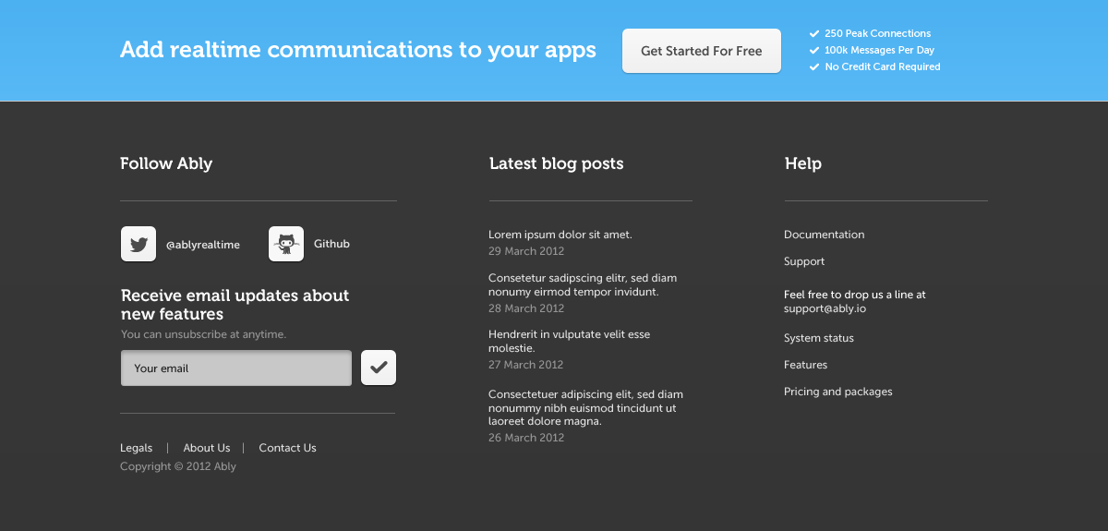
Task: Visit the Github text link
Action: 331,244
